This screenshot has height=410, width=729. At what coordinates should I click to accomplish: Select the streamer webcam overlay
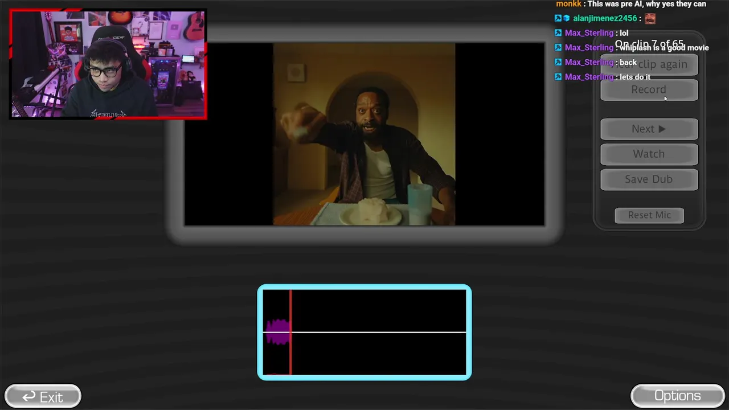[x=108, y=64]
